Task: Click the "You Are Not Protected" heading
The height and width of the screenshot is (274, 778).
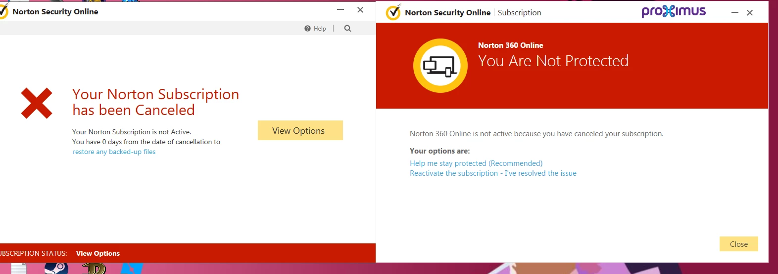Action: pyautogui.click(x=553, y=61)
